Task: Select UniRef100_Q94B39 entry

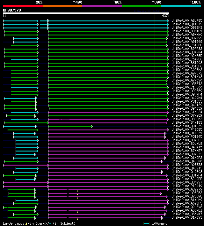Action: point(187,108)
